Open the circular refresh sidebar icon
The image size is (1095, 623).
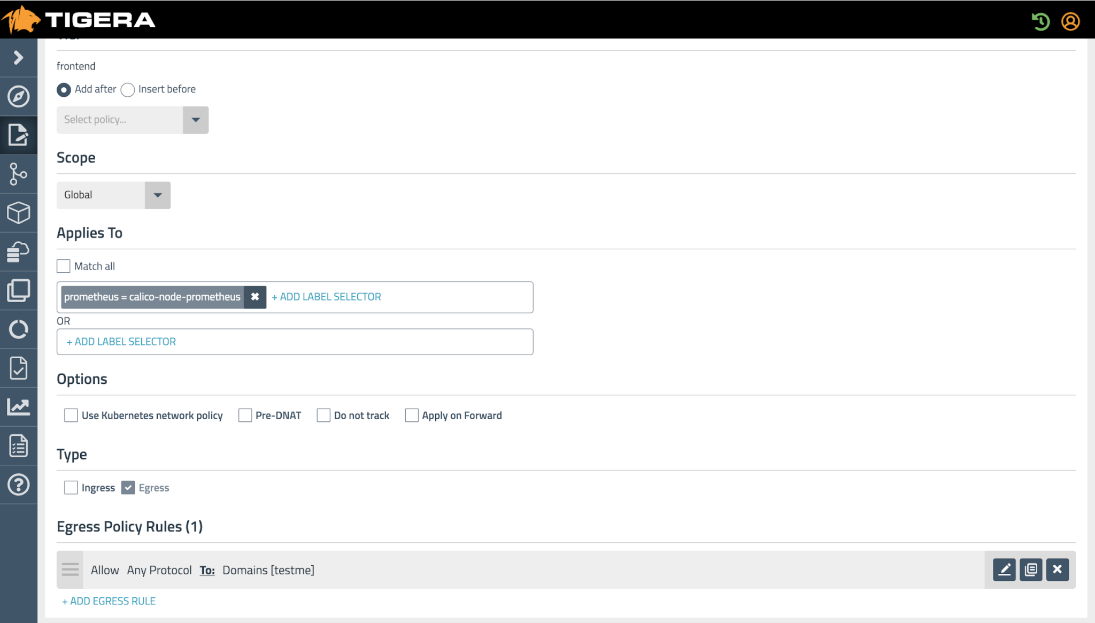pyautogui.click(x=19, y=329)
